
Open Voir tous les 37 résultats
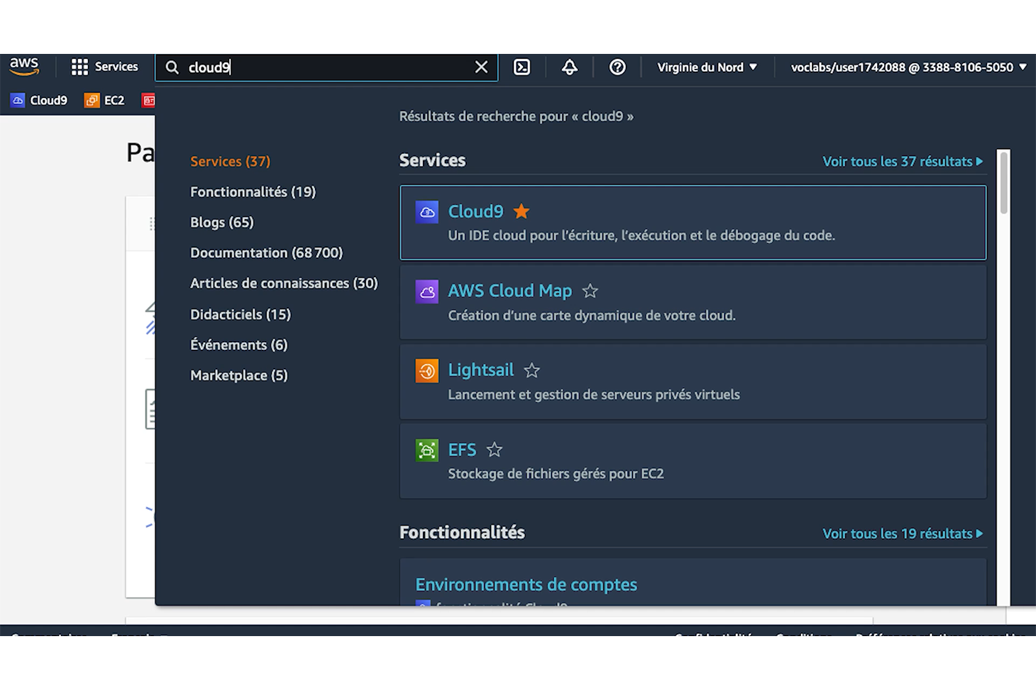(903, 162)
